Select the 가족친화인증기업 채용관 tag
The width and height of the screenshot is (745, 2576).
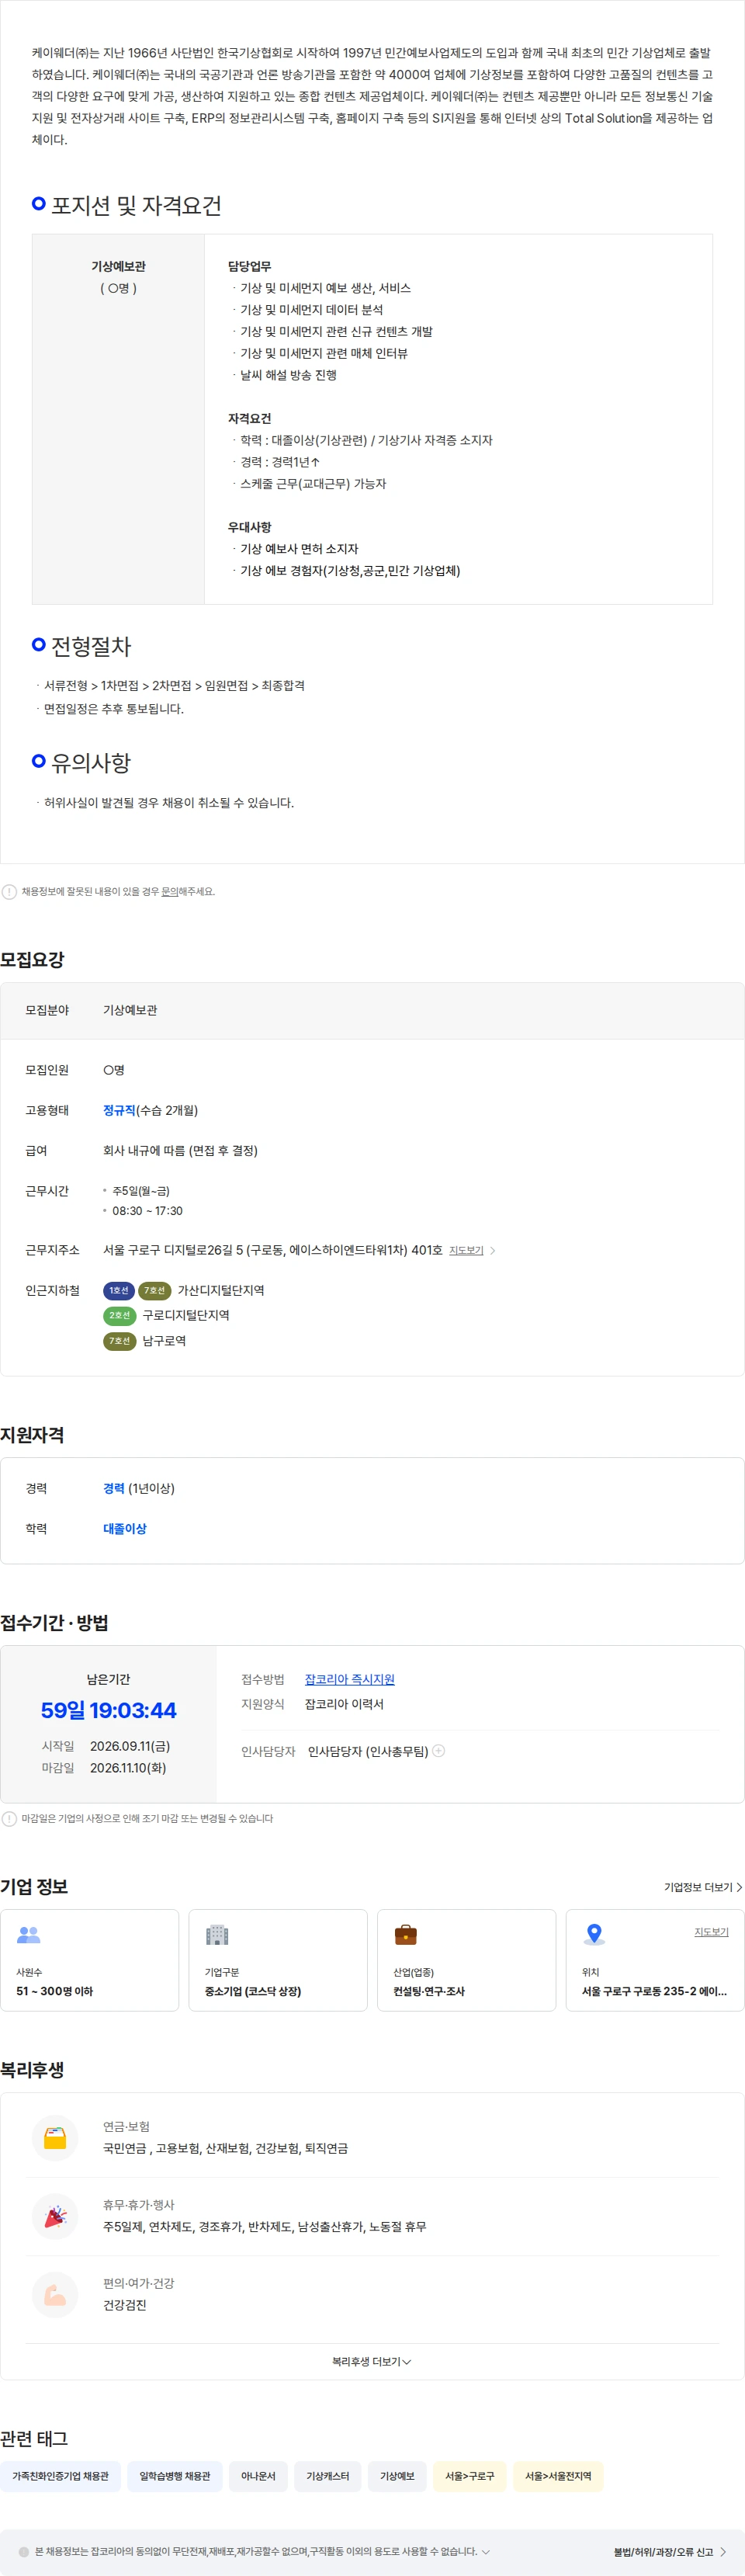click(x=60, y=2476)
